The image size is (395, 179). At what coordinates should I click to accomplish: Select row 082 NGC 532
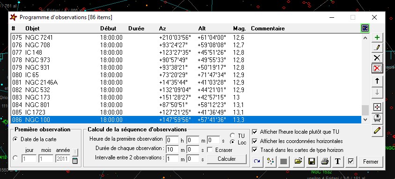[186, 90]
